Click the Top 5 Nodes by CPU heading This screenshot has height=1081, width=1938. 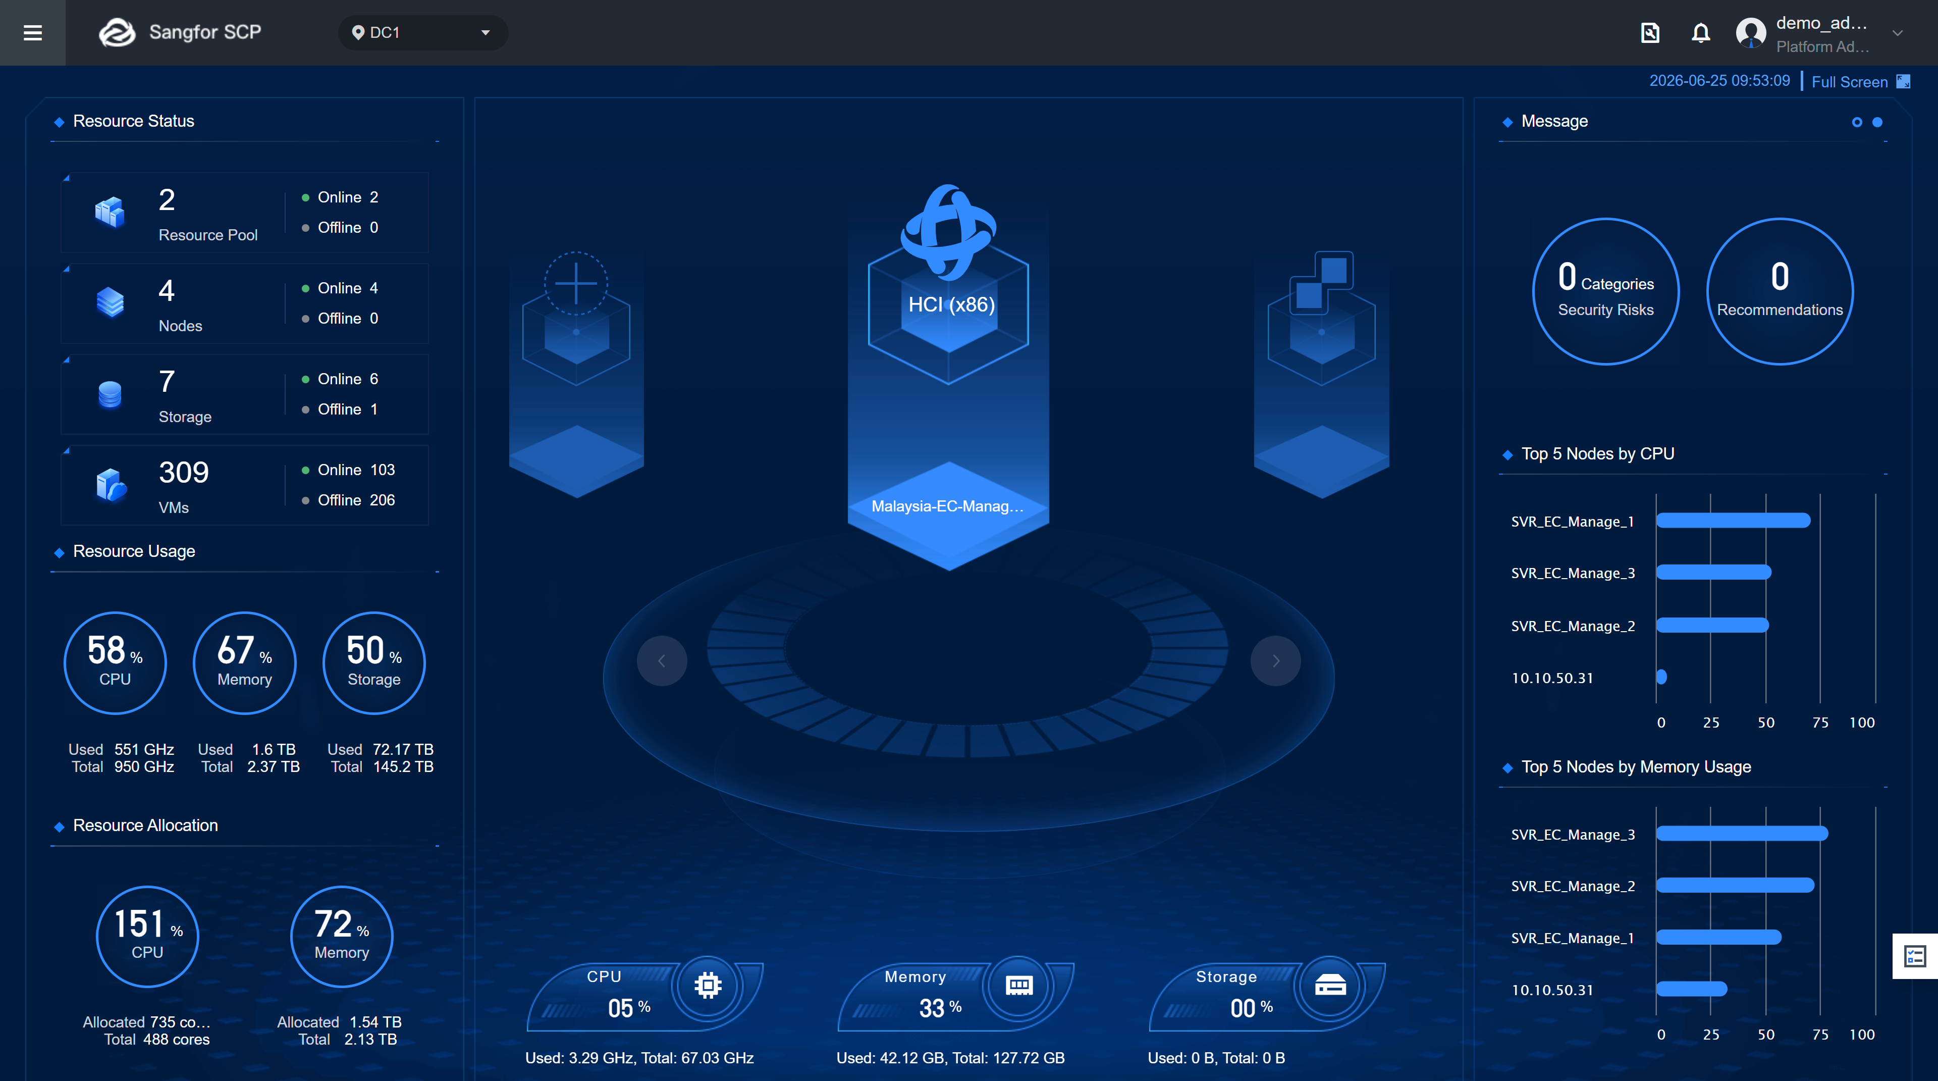pyautogui.click(x=1597, y=453)
